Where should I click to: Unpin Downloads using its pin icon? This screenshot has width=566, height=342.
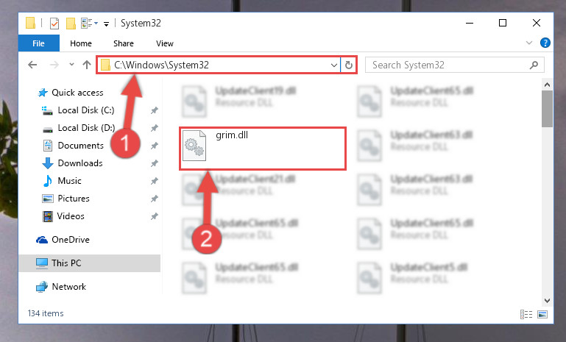pos(154,163)
